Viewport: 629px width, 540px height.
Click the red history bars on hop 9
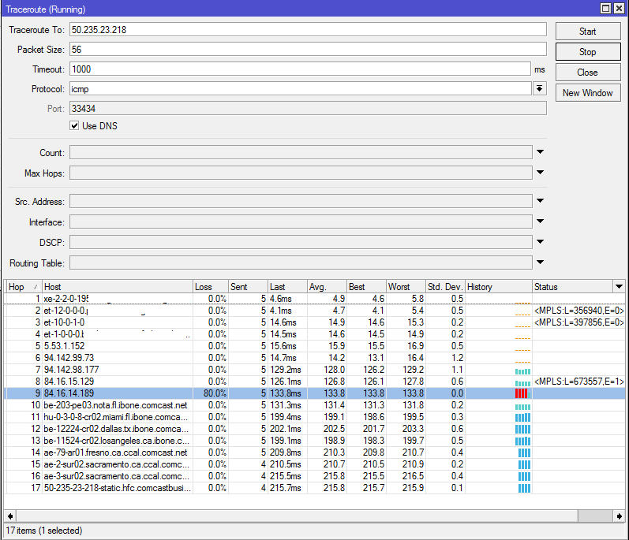[522, 393]
